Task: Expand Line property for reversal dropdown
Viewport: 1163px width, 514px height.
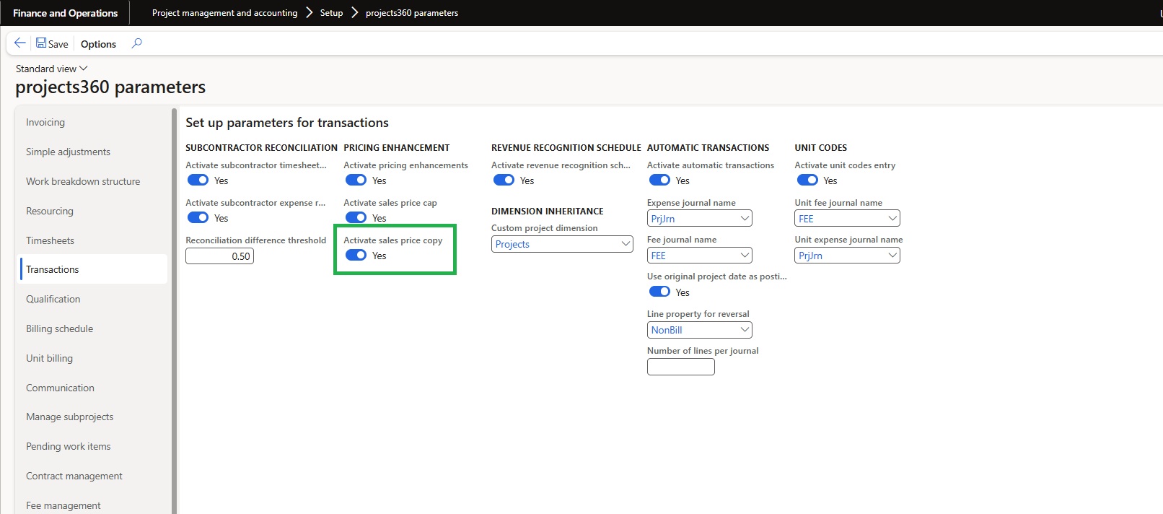Action: point(744,330)
